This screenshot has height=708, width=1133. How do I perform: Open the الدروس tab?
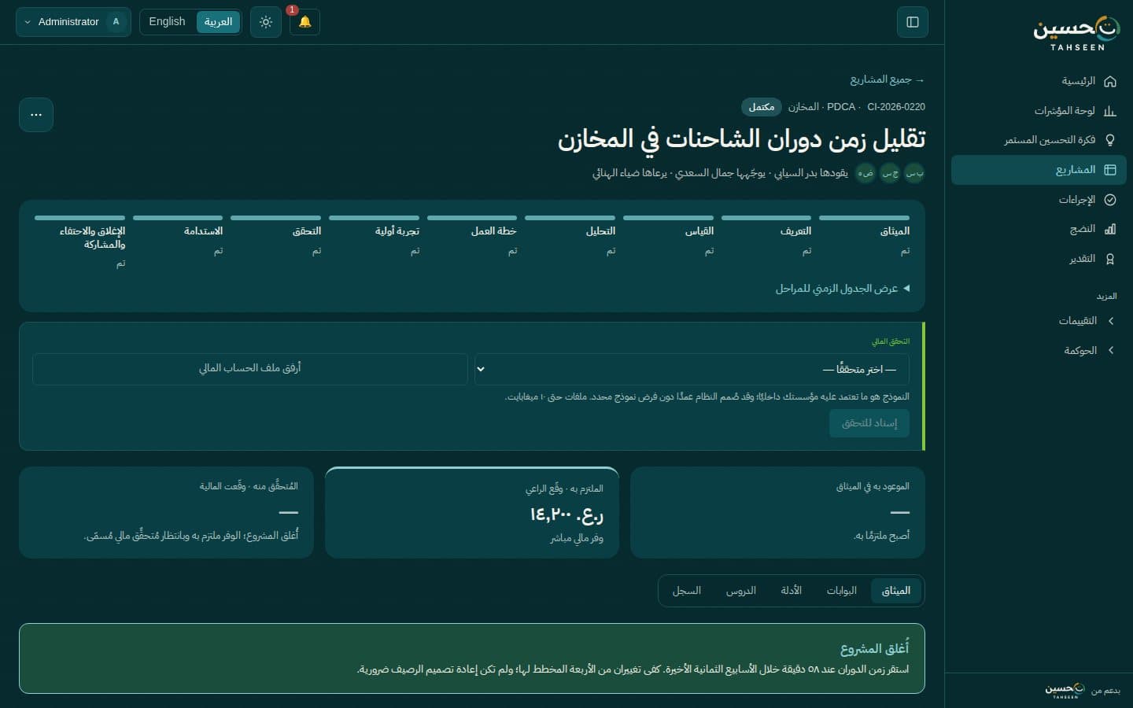[x=741, y=591]
